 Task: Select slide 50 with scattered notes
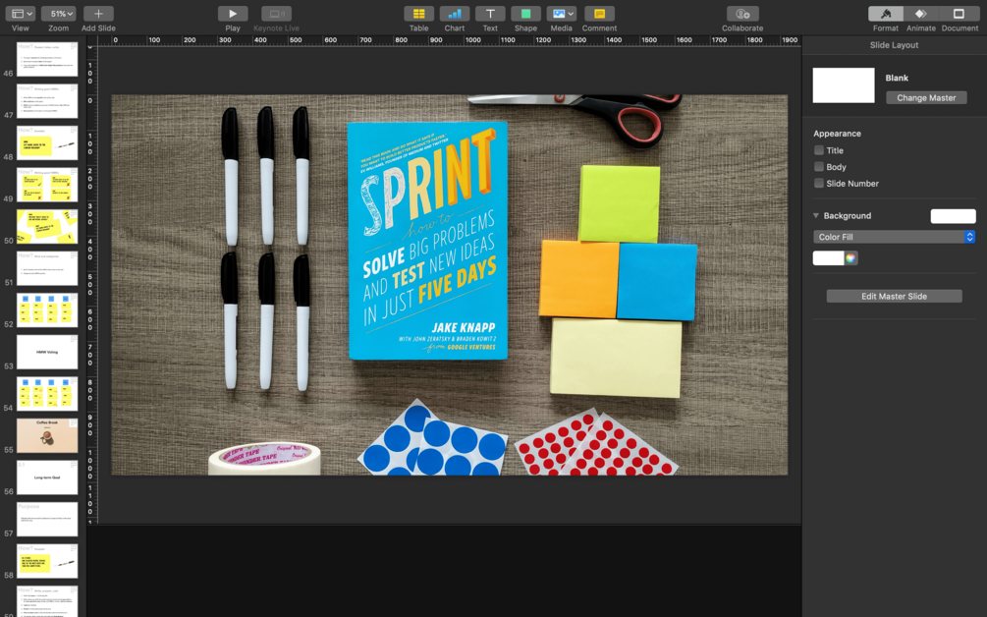[x=47, y=227]
